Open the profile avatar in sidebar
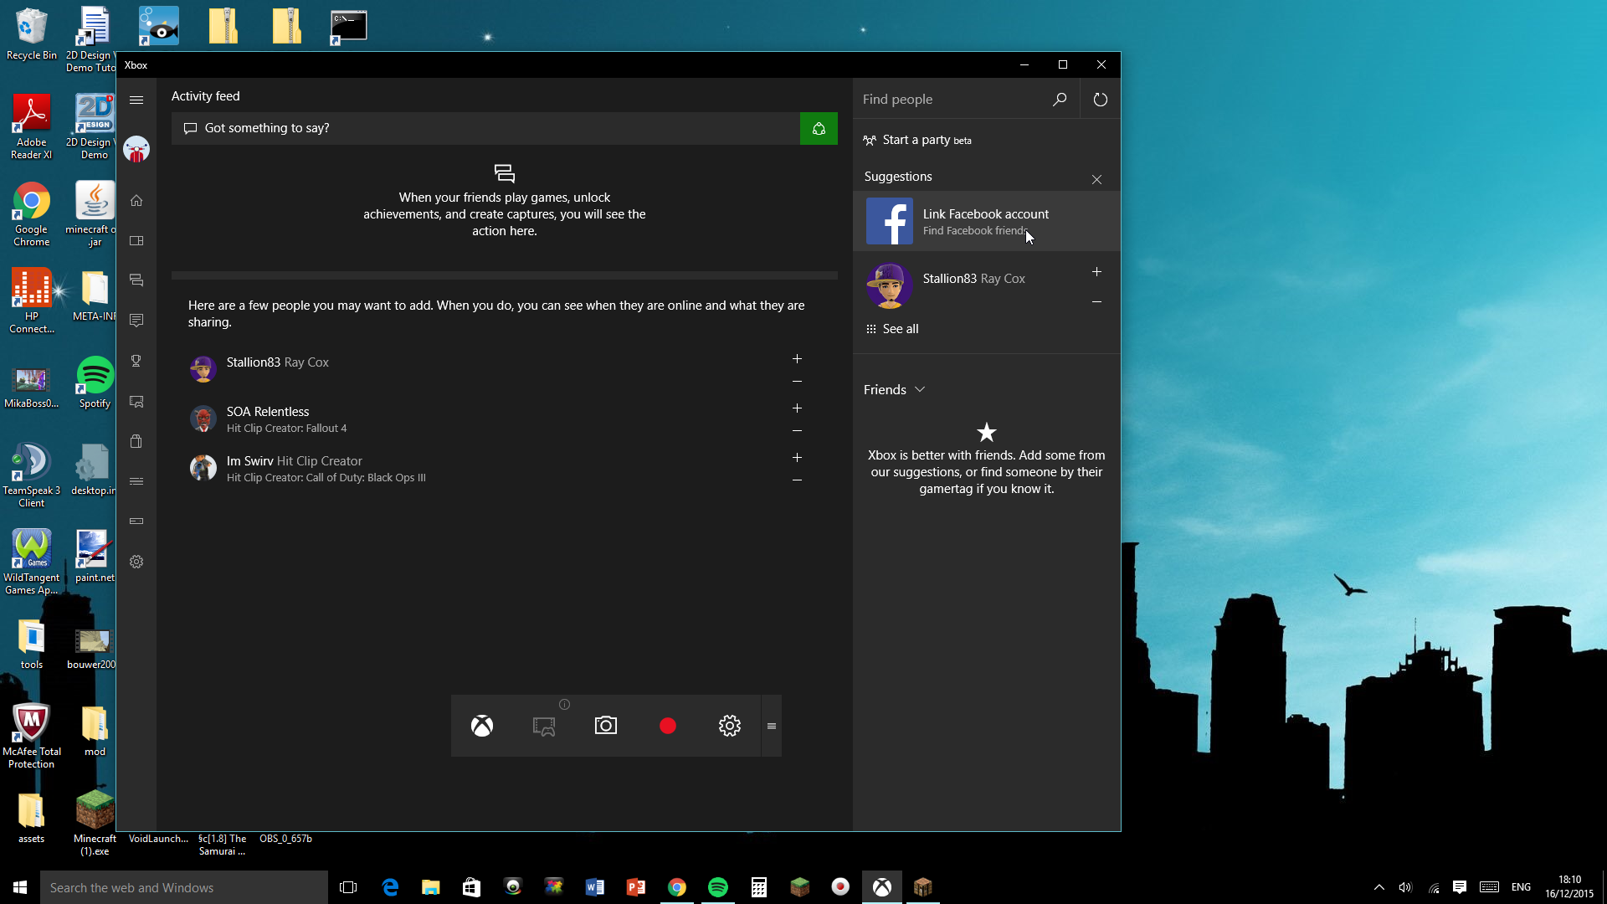The height and width of the screenshot is (904, 1607). 136,150
